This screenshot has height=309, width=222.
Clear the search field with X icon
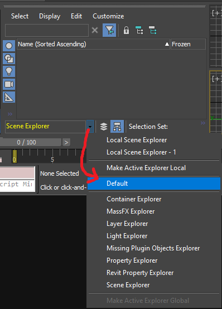(95, 30)
